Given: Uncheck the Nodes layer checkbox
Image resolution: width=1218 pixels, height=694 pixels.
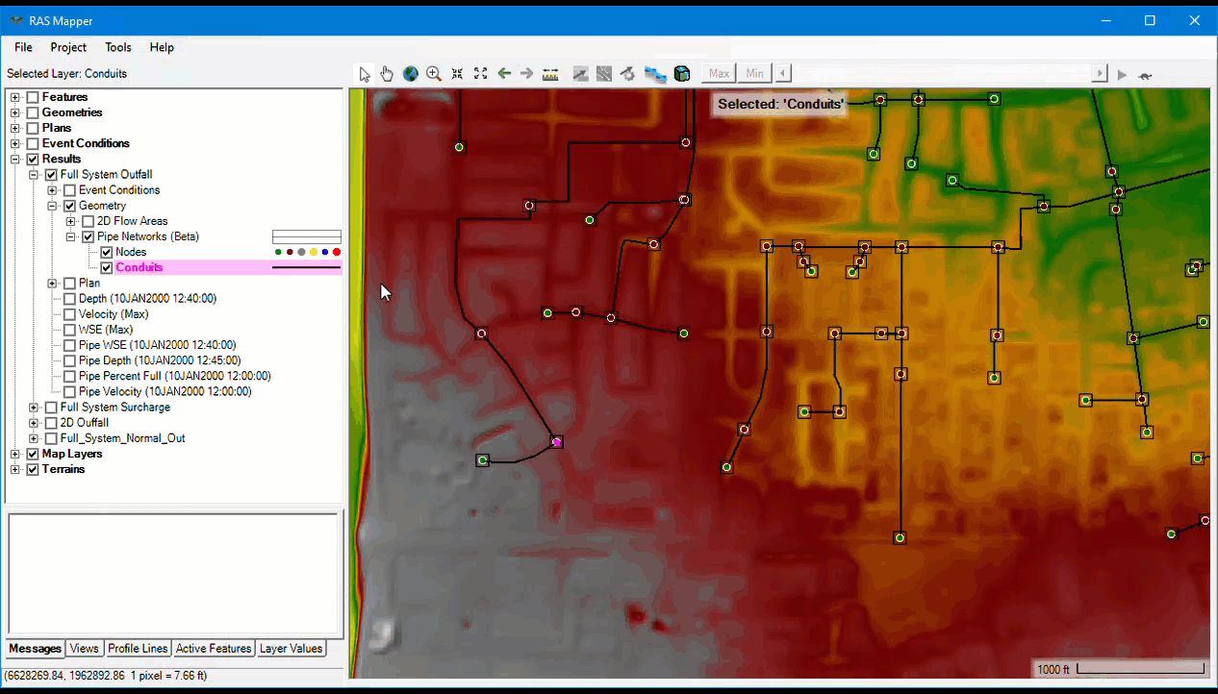Looking at the screenshot, I should 107,252.
